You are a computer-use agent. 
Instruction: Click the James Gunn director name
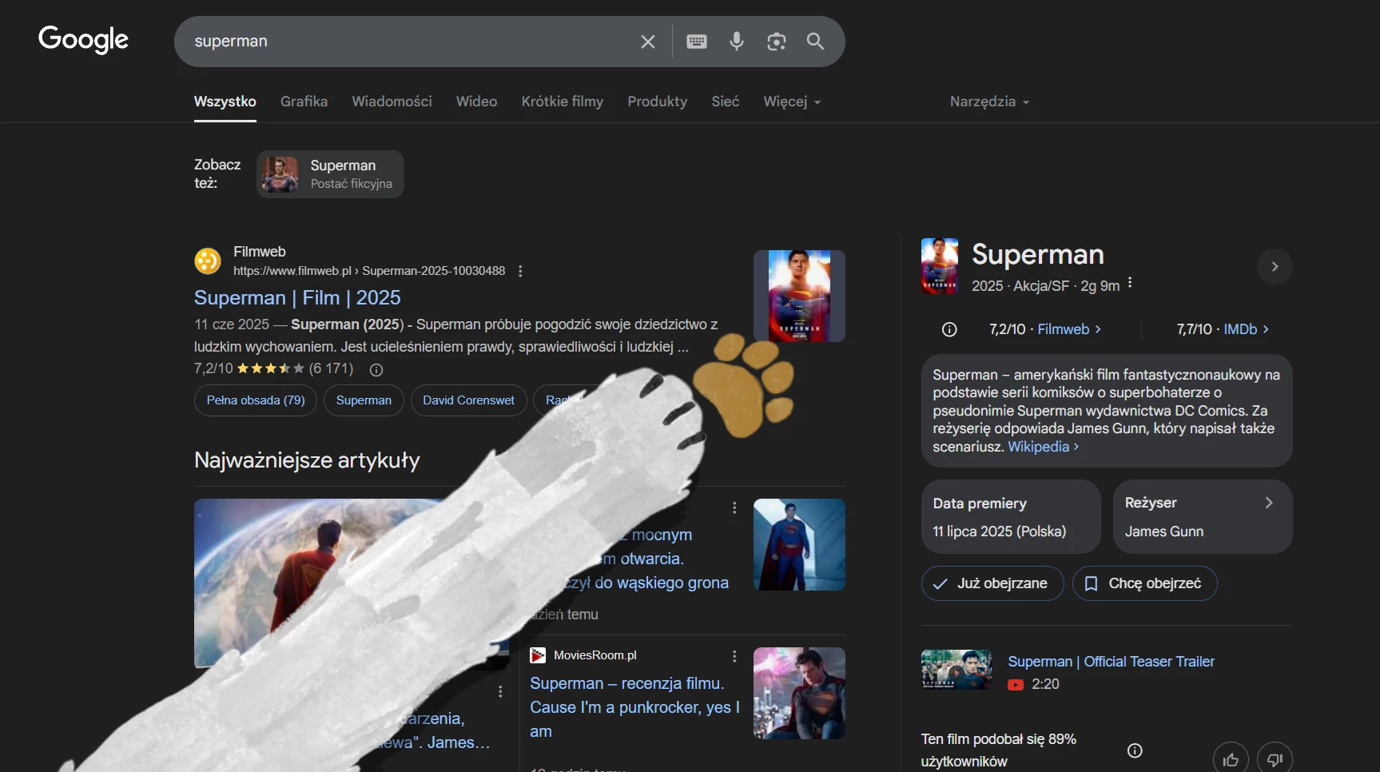point(1164,531)
